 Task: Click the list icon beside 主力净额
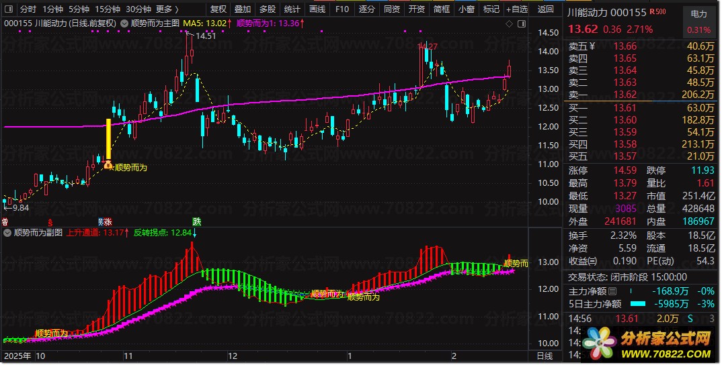[612, 291]
